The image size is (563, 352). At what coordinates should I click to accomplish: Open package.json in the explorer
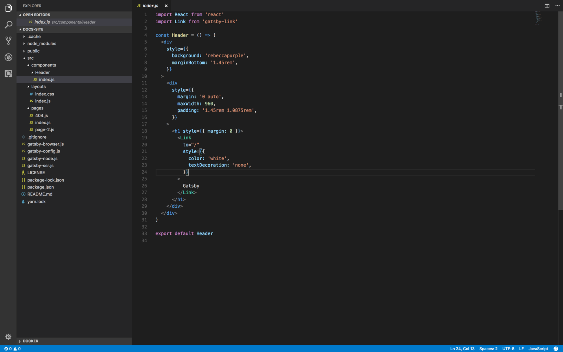pyautogui.click(x=40, y=187)
